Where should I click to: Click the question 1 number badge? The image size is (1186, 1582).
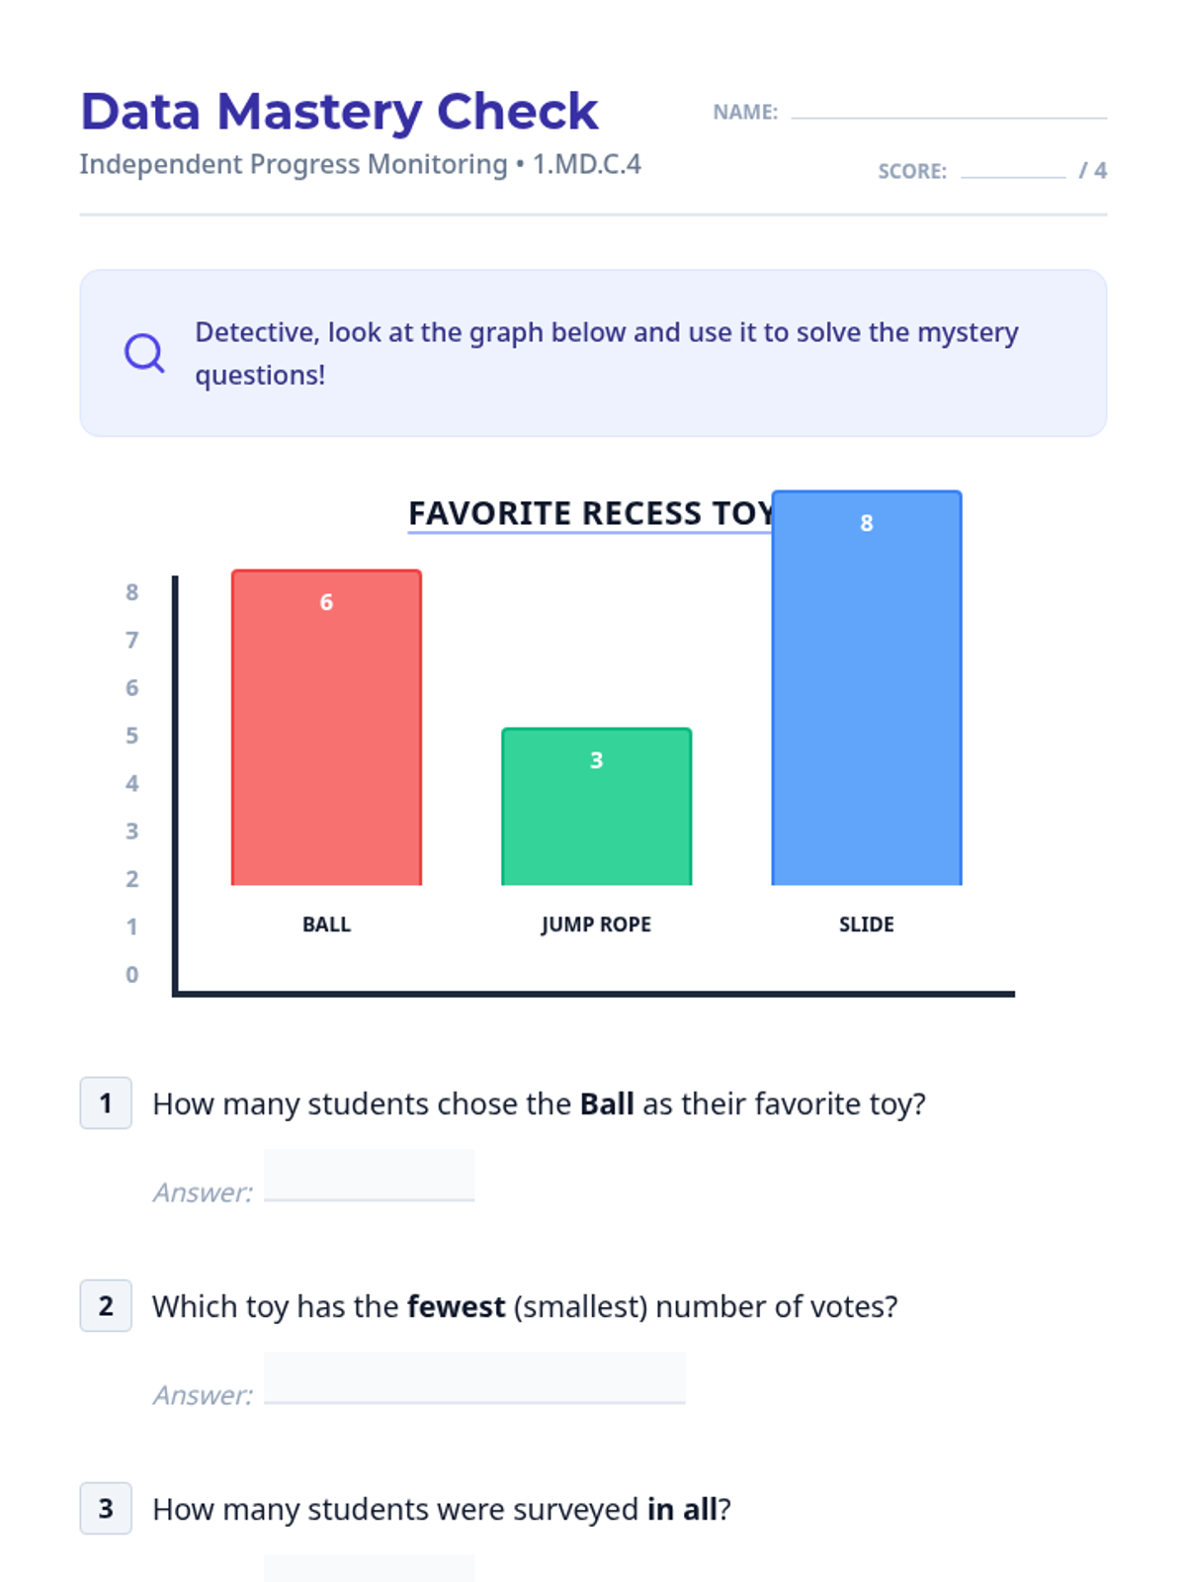click(x=106, y=1102)
